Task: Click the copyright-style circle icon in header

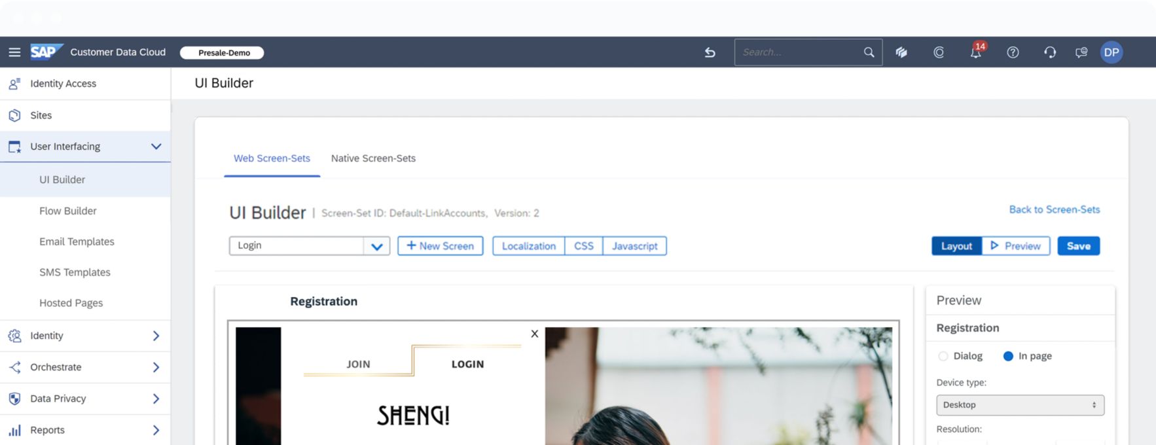Action: (x=939, y=52)
